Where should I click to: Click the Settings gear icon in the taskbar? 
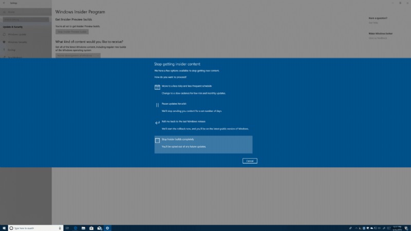pyautogui.click(x=107, y=228)
